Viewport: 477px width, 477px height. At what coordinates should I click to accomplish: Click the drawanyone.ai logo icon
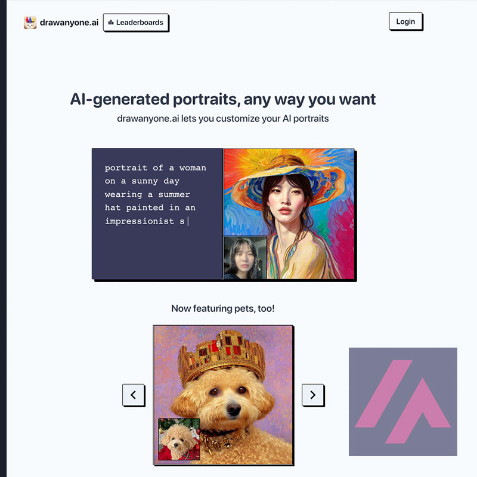30,23
